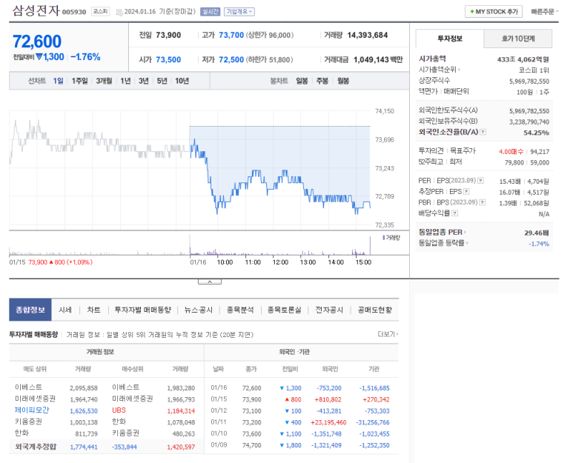The image size is (573, 463).
Task: Click the 거래량 volume legend marker
Action: pyautogui.click(x=383, y=238)
